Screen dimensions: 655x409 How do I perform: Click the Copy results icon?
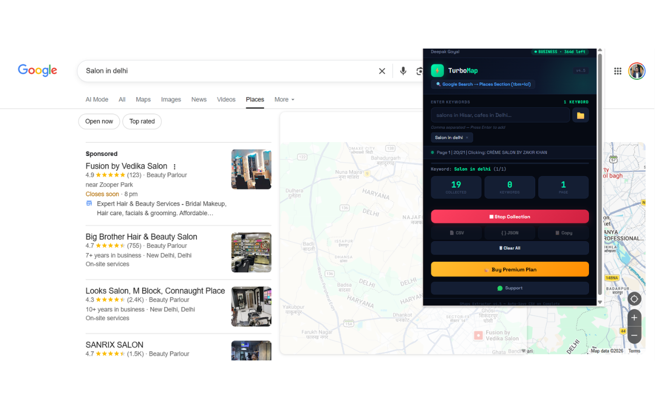557,233
